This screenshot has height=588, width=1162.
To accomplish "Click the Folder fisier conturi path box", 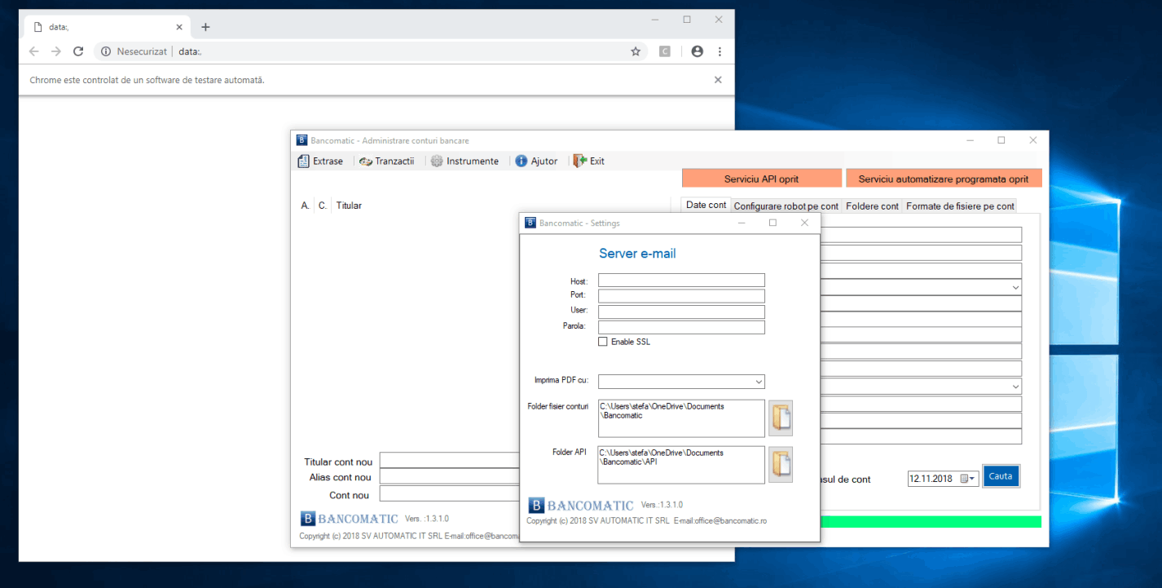I will click(681, 418).
